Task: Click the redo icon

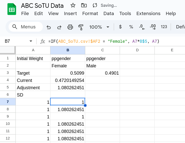Action: [x=59, y=27]
